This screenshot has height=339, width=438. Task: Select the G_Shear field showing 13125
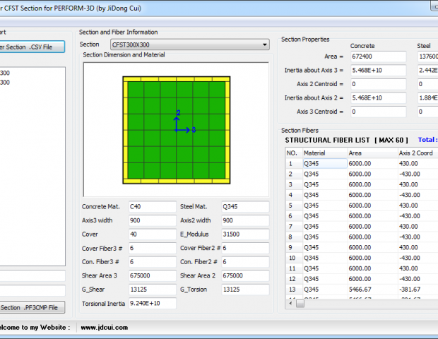pos(151,290)
